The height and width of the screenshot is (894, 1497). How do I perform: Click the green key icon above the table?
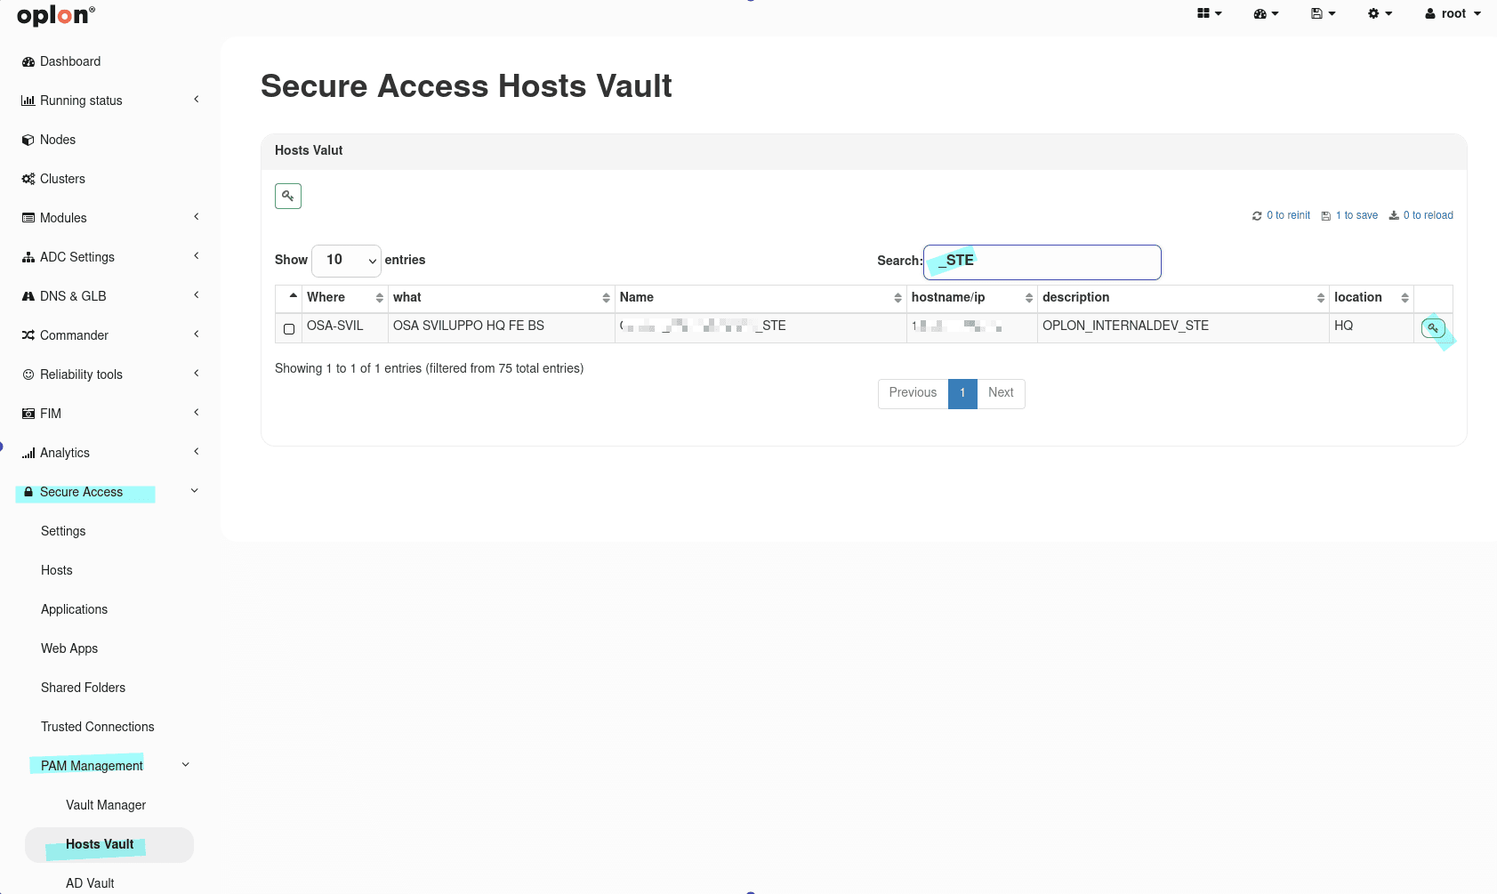click(x=288, y=196)
